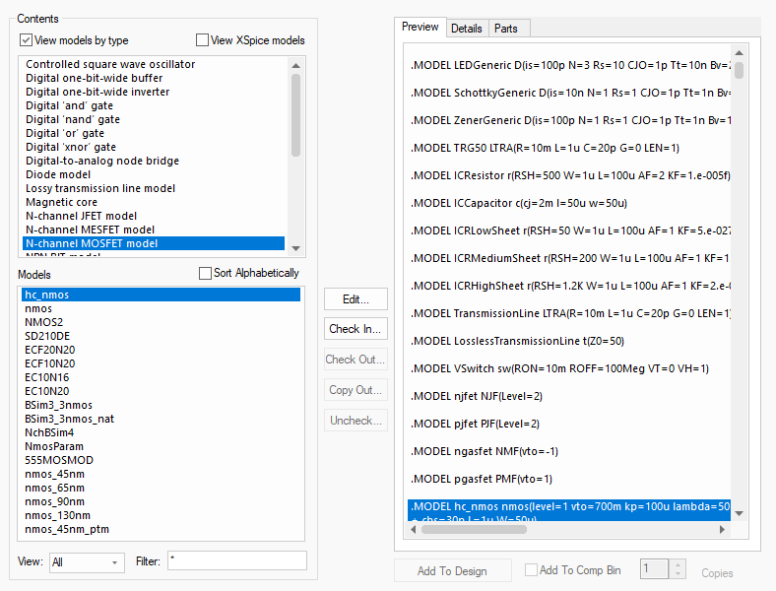Select the 555MOSMOD model
The width and height of the screenshot is (776, 591).
(x=57, y=460)
